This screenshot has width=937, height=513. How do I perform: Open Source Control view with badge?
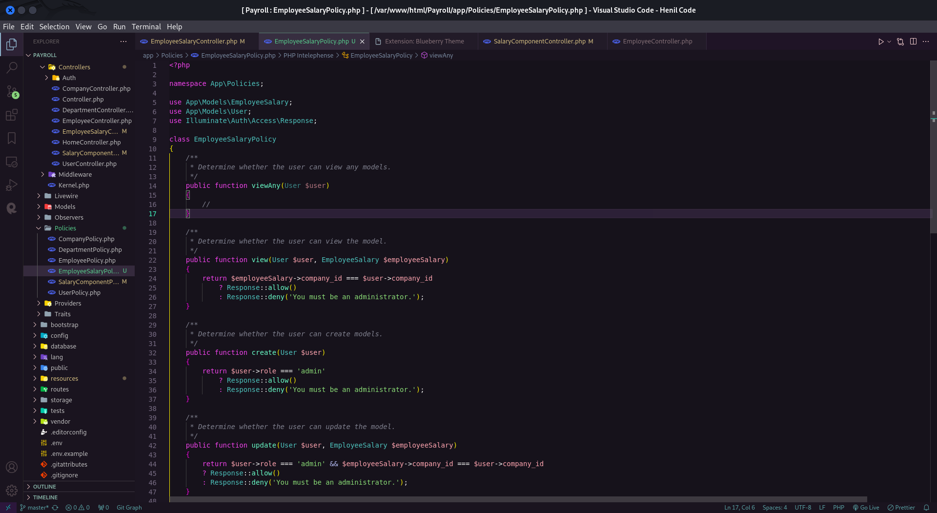pos(12,91)
